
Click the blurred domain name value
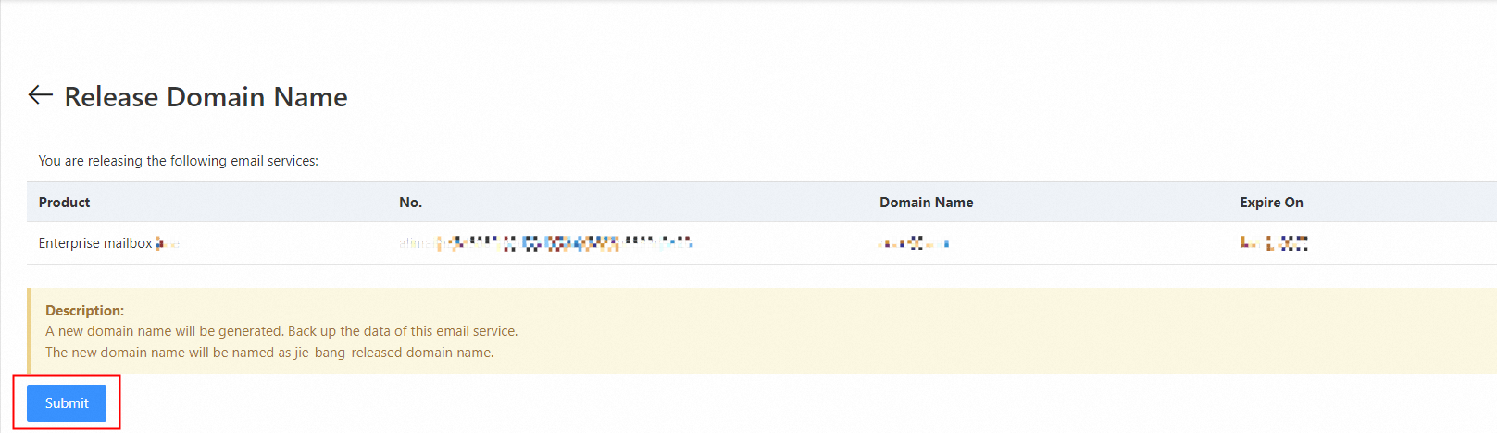click(x=914, y=243)
